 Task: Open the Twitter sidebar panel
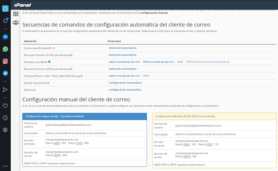(5, 73)
